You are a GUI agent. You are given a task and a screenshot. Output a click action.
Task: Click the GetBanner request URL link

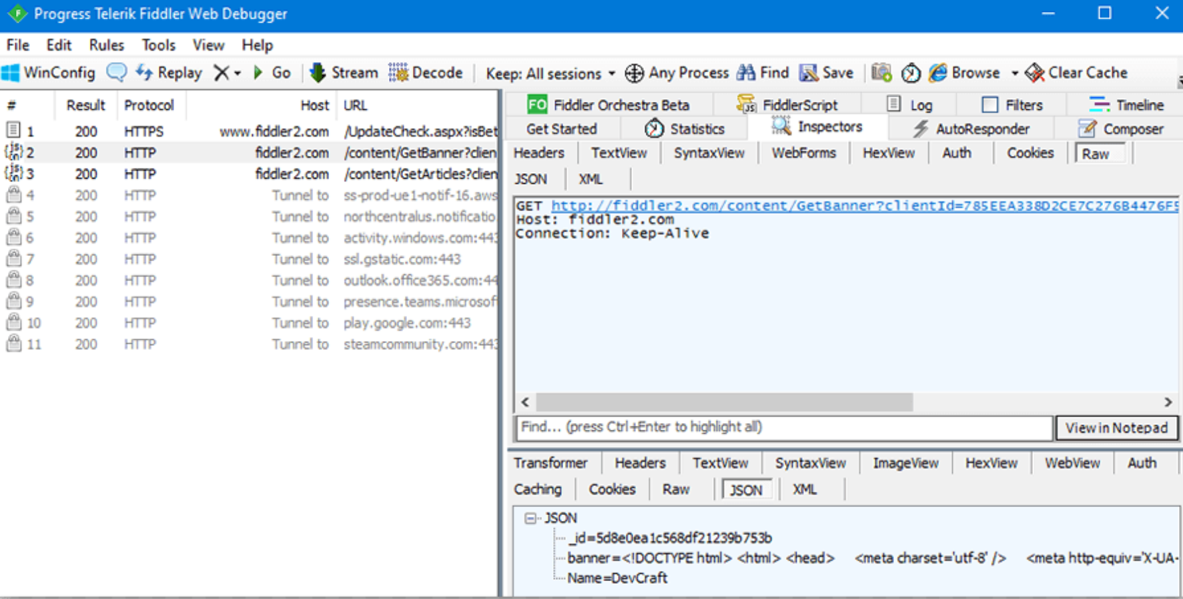[865, 206]
